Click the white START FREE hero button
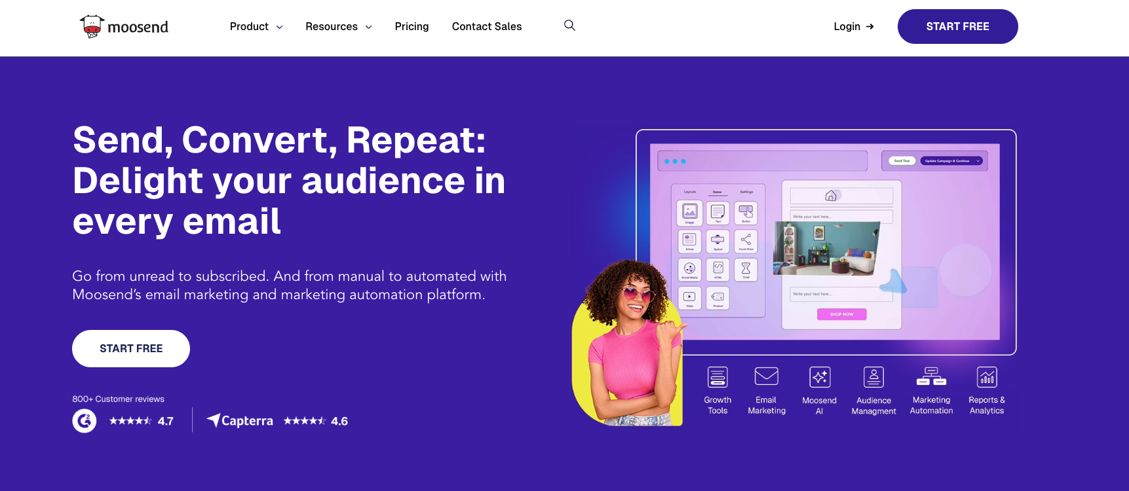The image size is (1129, 491). (x=131, y=348)
